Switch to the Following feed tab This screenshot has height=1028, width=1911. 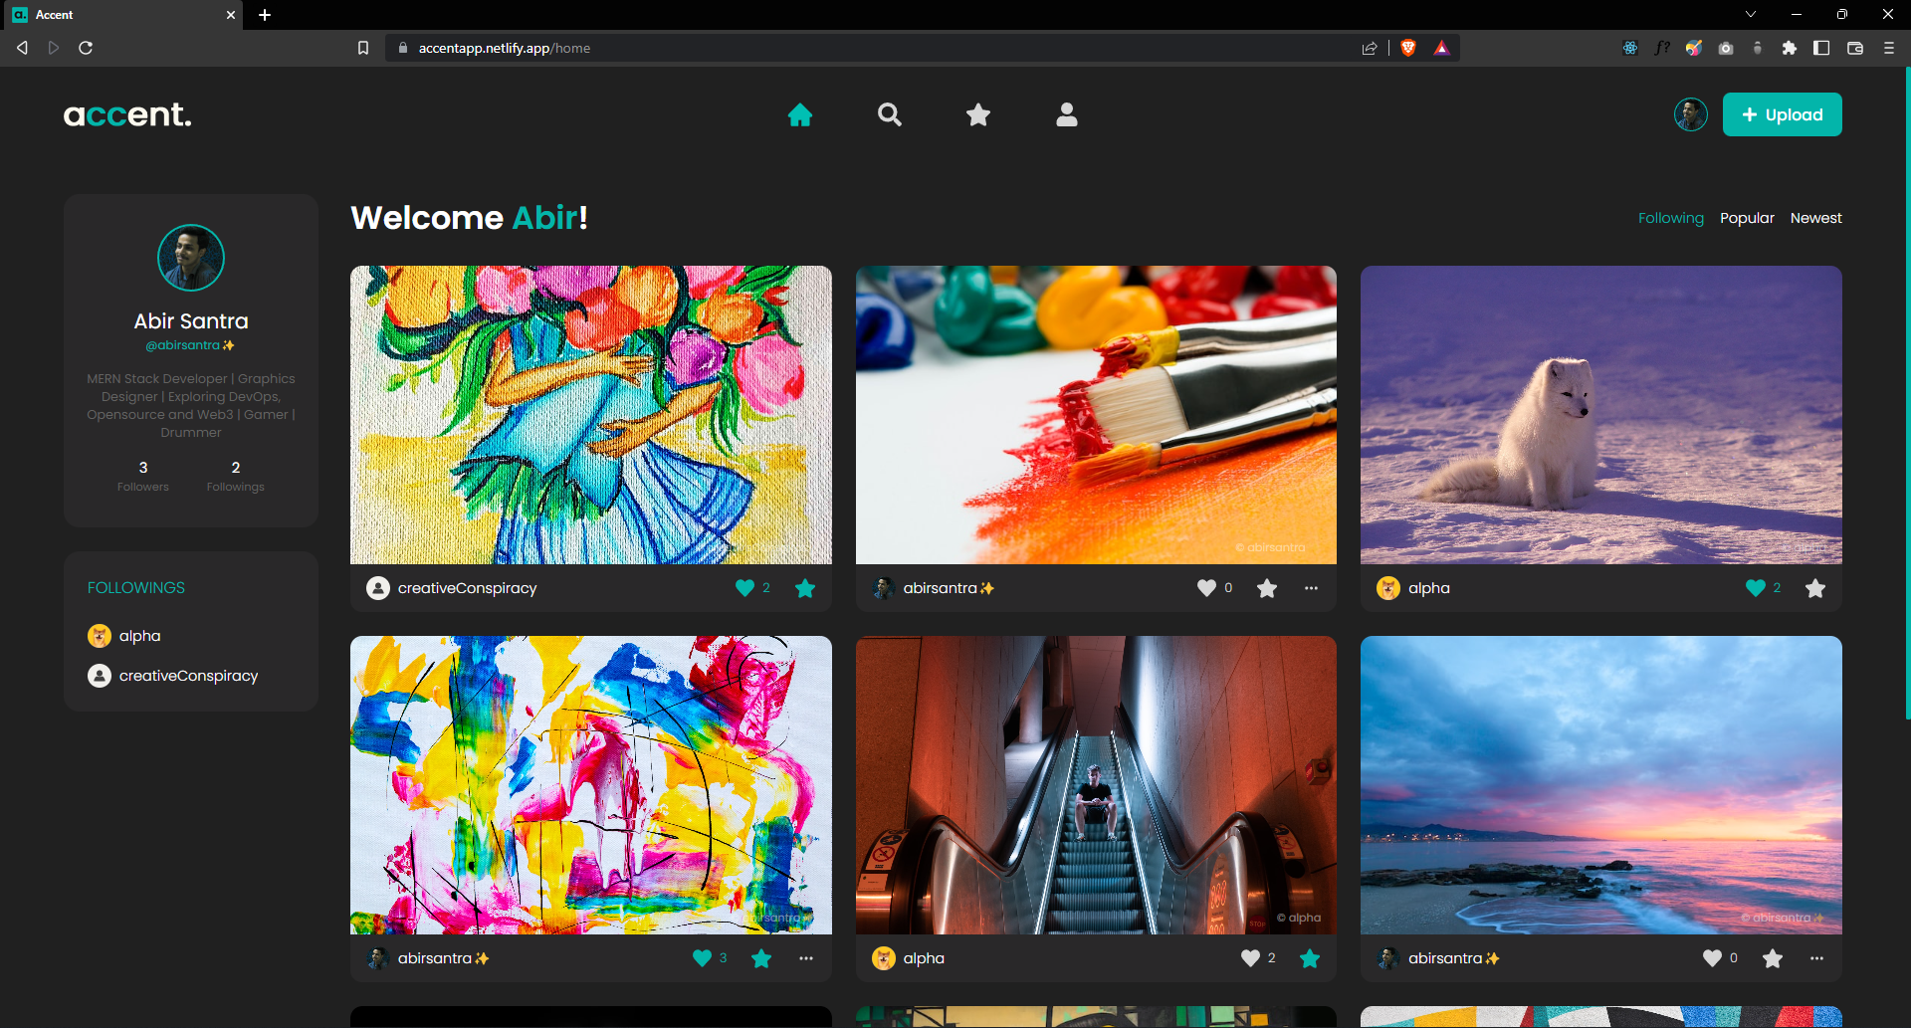click(x=1671, y=218)
